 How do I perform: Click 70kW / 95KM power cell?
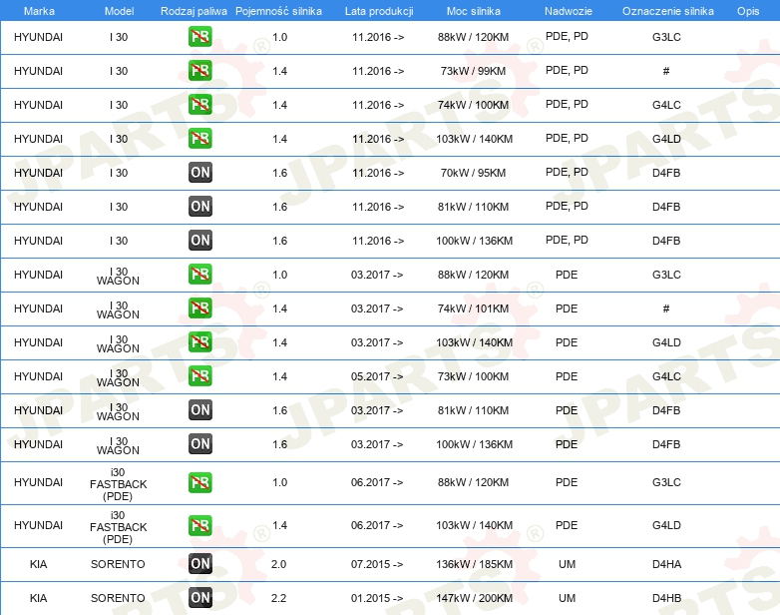(473, 173)
